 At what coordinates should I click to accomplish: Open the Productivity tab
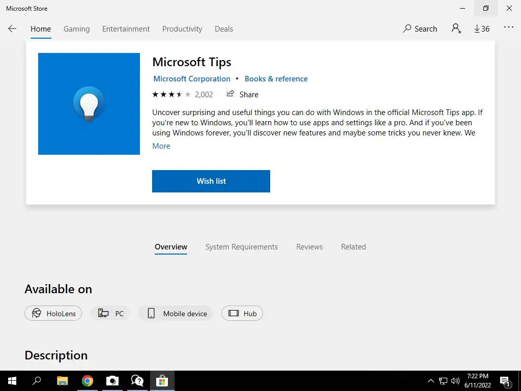click(182, 29)
